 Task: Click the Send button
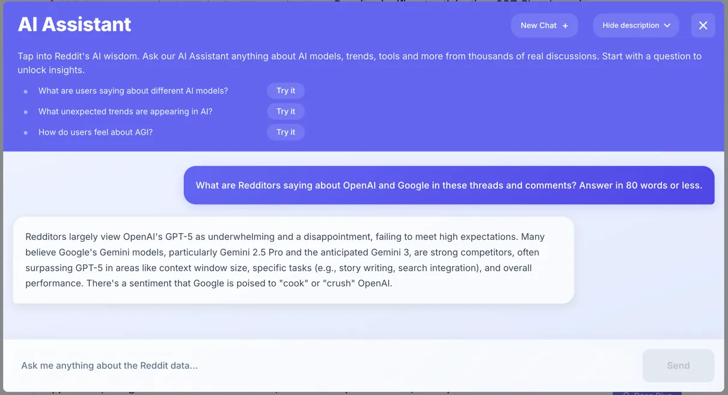tap(678, 366)
